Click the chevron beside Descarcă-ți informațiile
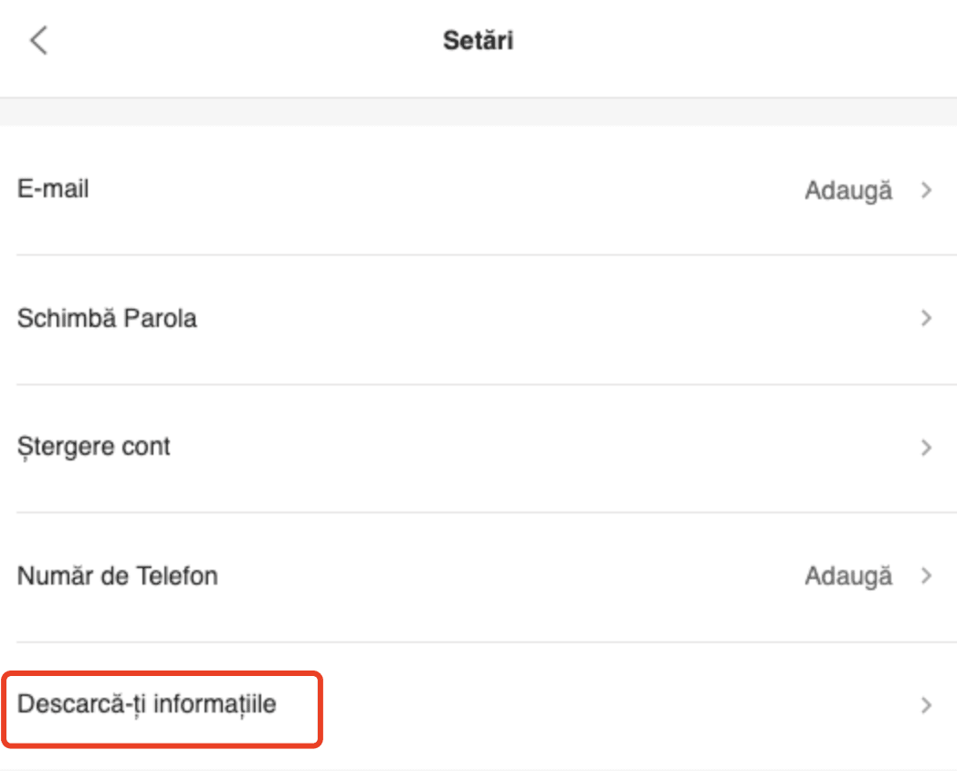The image size is (957, 771). click(x=927, y=705)
